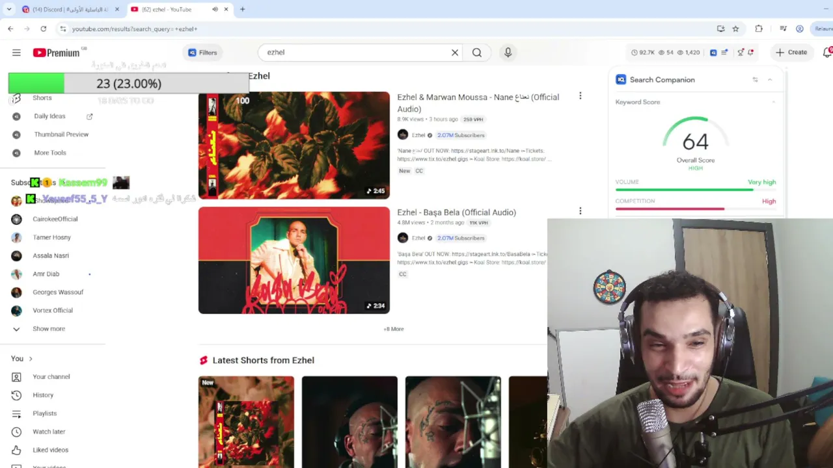Clear the ezhel search query
The image size is (833, 468).
455,53
